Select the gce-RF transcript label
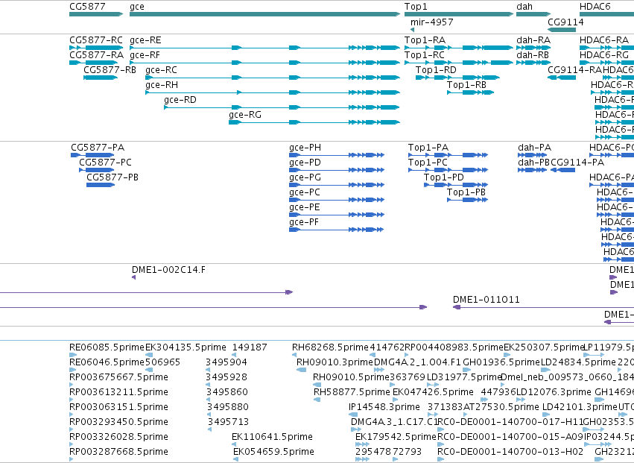The width and height of the screenshot is (634, 463). coord(145,55)
